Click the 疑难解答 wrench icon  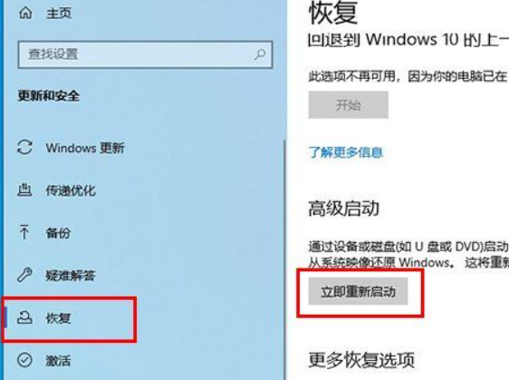click(24, 275)
